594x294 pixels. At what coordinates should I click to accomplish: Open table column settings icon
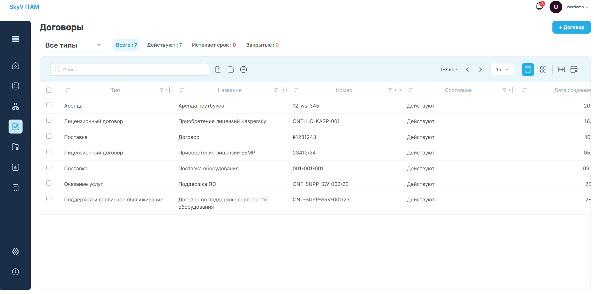tap(574, 69)
